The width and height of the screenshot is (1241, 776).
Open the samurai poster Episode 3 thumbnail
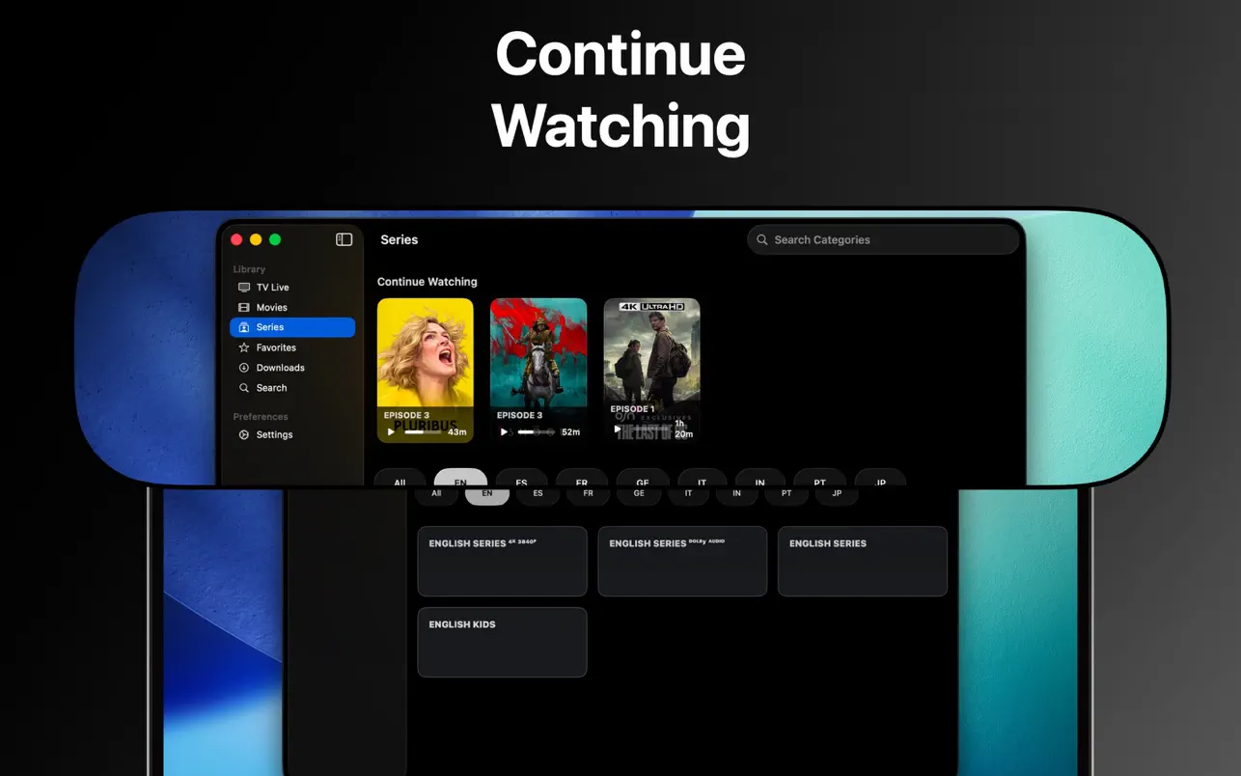tap(538, 370)
